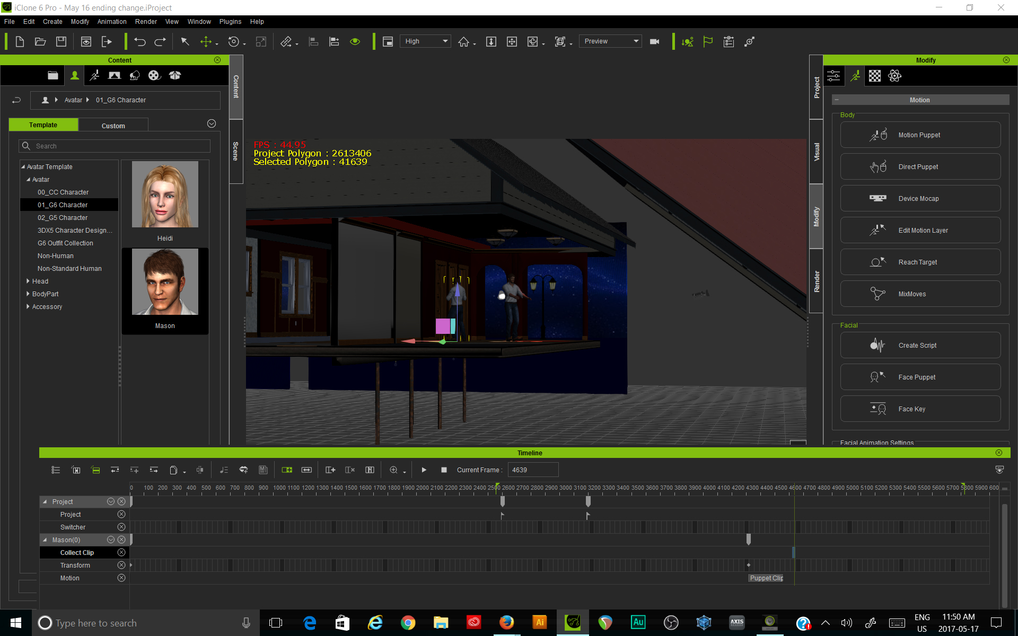Screen dimensions: 1018x636
Task: Select the Rotate tool in toolbar
Action: pos(233,41)
